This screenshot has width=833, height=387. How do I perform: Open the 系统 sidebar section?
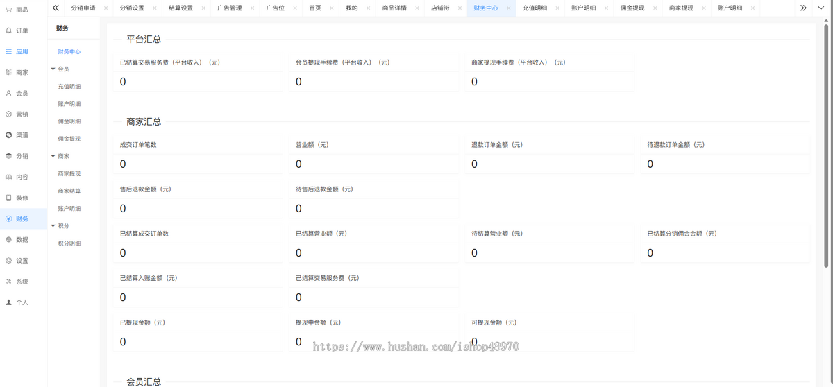[22, 282]
